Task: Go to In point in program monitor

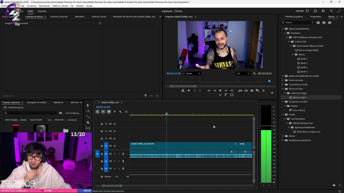Action: [x=209, y=91]
